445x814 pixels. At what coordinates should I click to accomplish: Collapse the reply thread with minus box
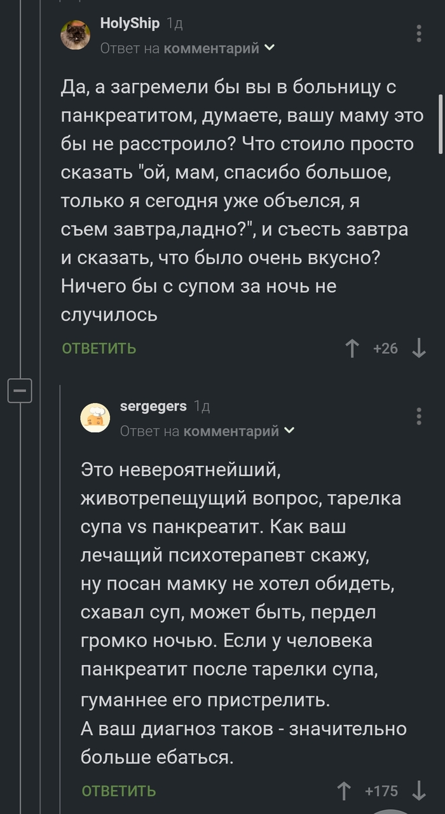20,389
